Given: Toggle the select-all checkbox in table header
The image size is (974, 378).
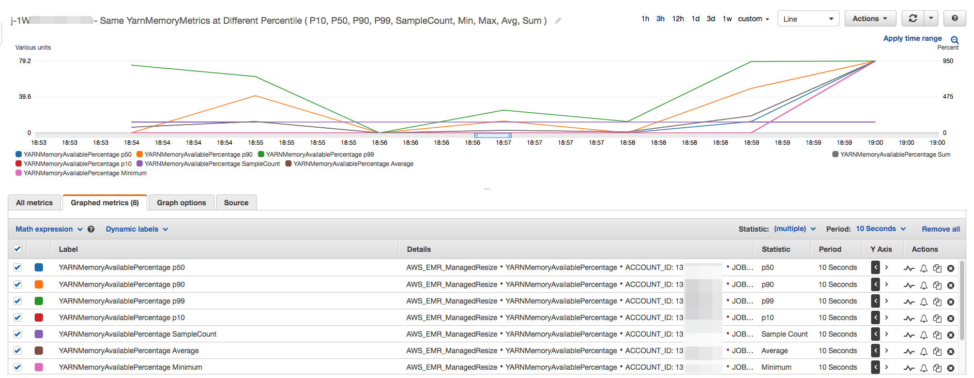Looking at the screenshot, I should [x=18, y=249].
